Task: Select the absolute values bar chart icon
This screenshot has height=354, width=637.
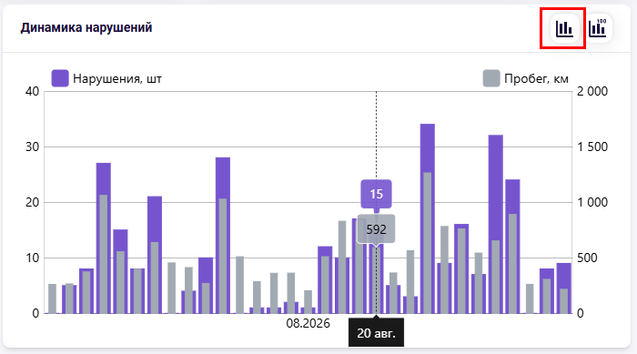Action: [x=564, y=28]
